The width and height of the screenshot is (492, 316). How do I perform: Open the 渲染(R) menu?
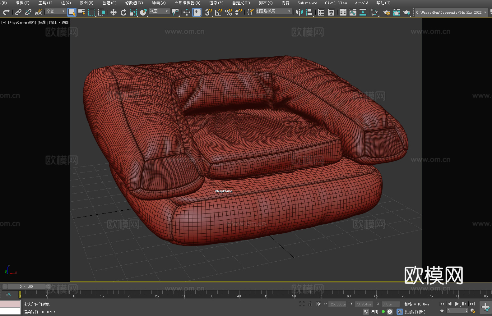pyautogui.click(x=216, y=3)
